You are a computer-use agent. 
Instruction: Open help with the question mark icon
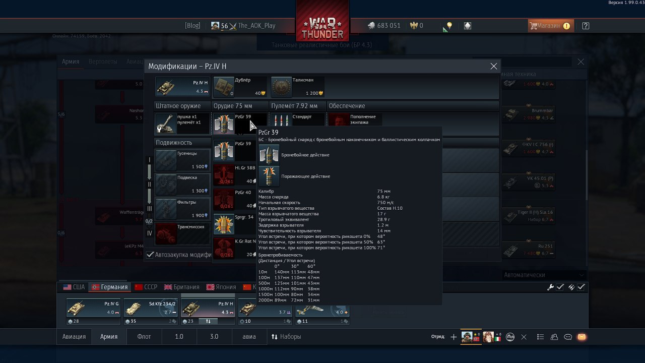[586, 26]
